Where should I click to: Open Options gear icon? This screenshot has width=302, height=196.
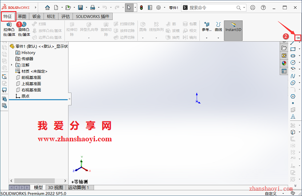159,8
